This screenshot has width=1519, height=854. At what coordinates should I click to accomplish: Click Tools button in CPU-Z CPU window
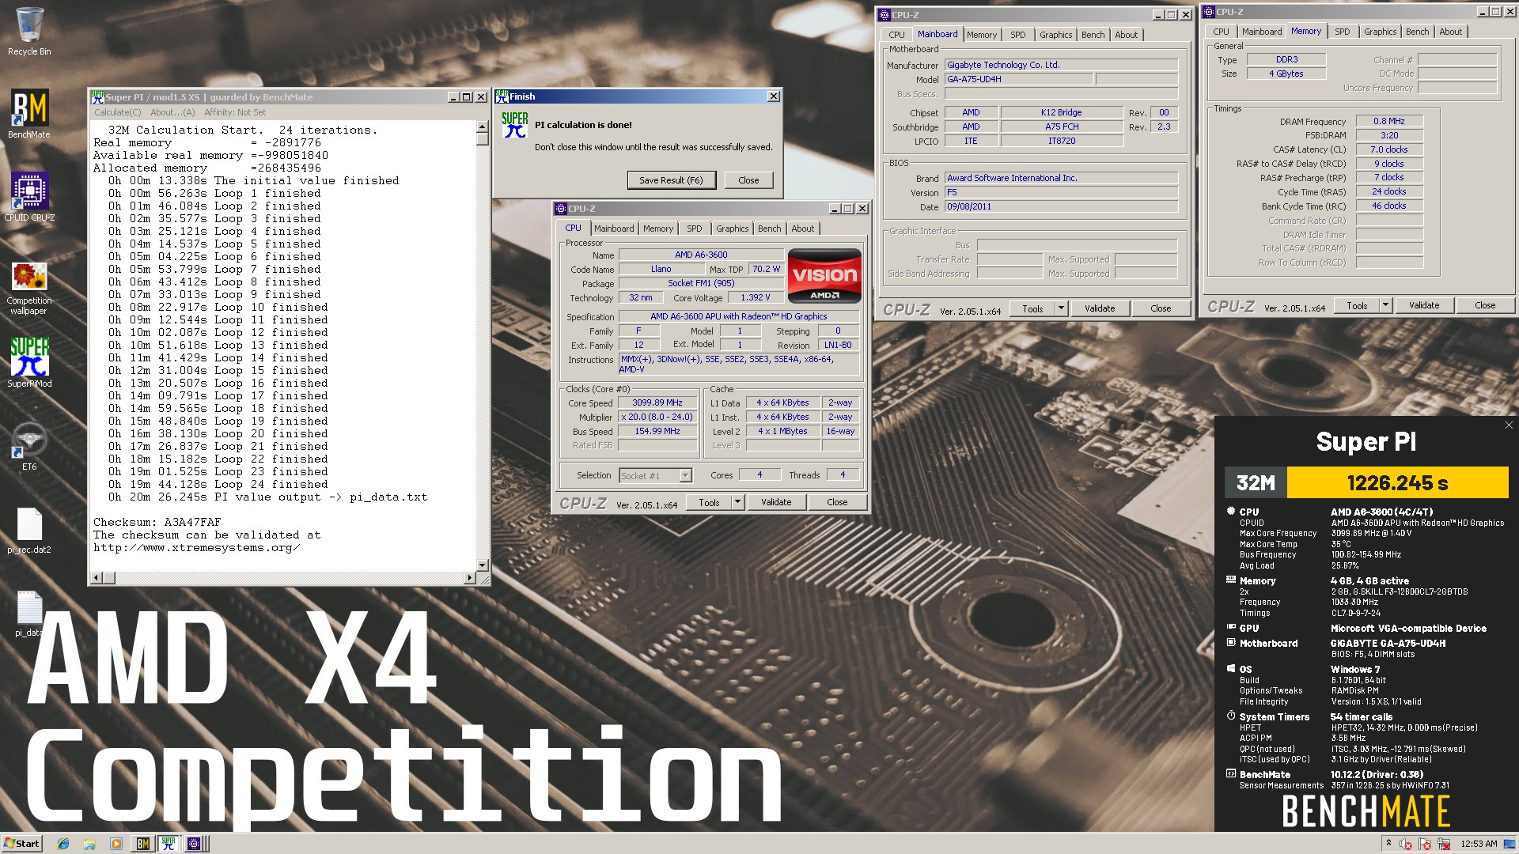tap(709, 502)
